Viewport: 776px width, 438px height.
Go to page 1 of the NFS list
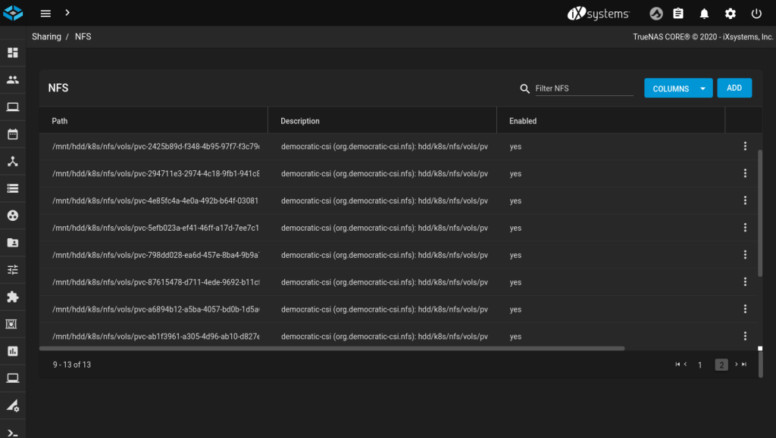click(x=699, y=365)
